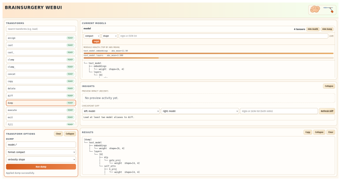Screen dimensions: 341x181
Task: Select the fill transform
Action: coord(41,124)
